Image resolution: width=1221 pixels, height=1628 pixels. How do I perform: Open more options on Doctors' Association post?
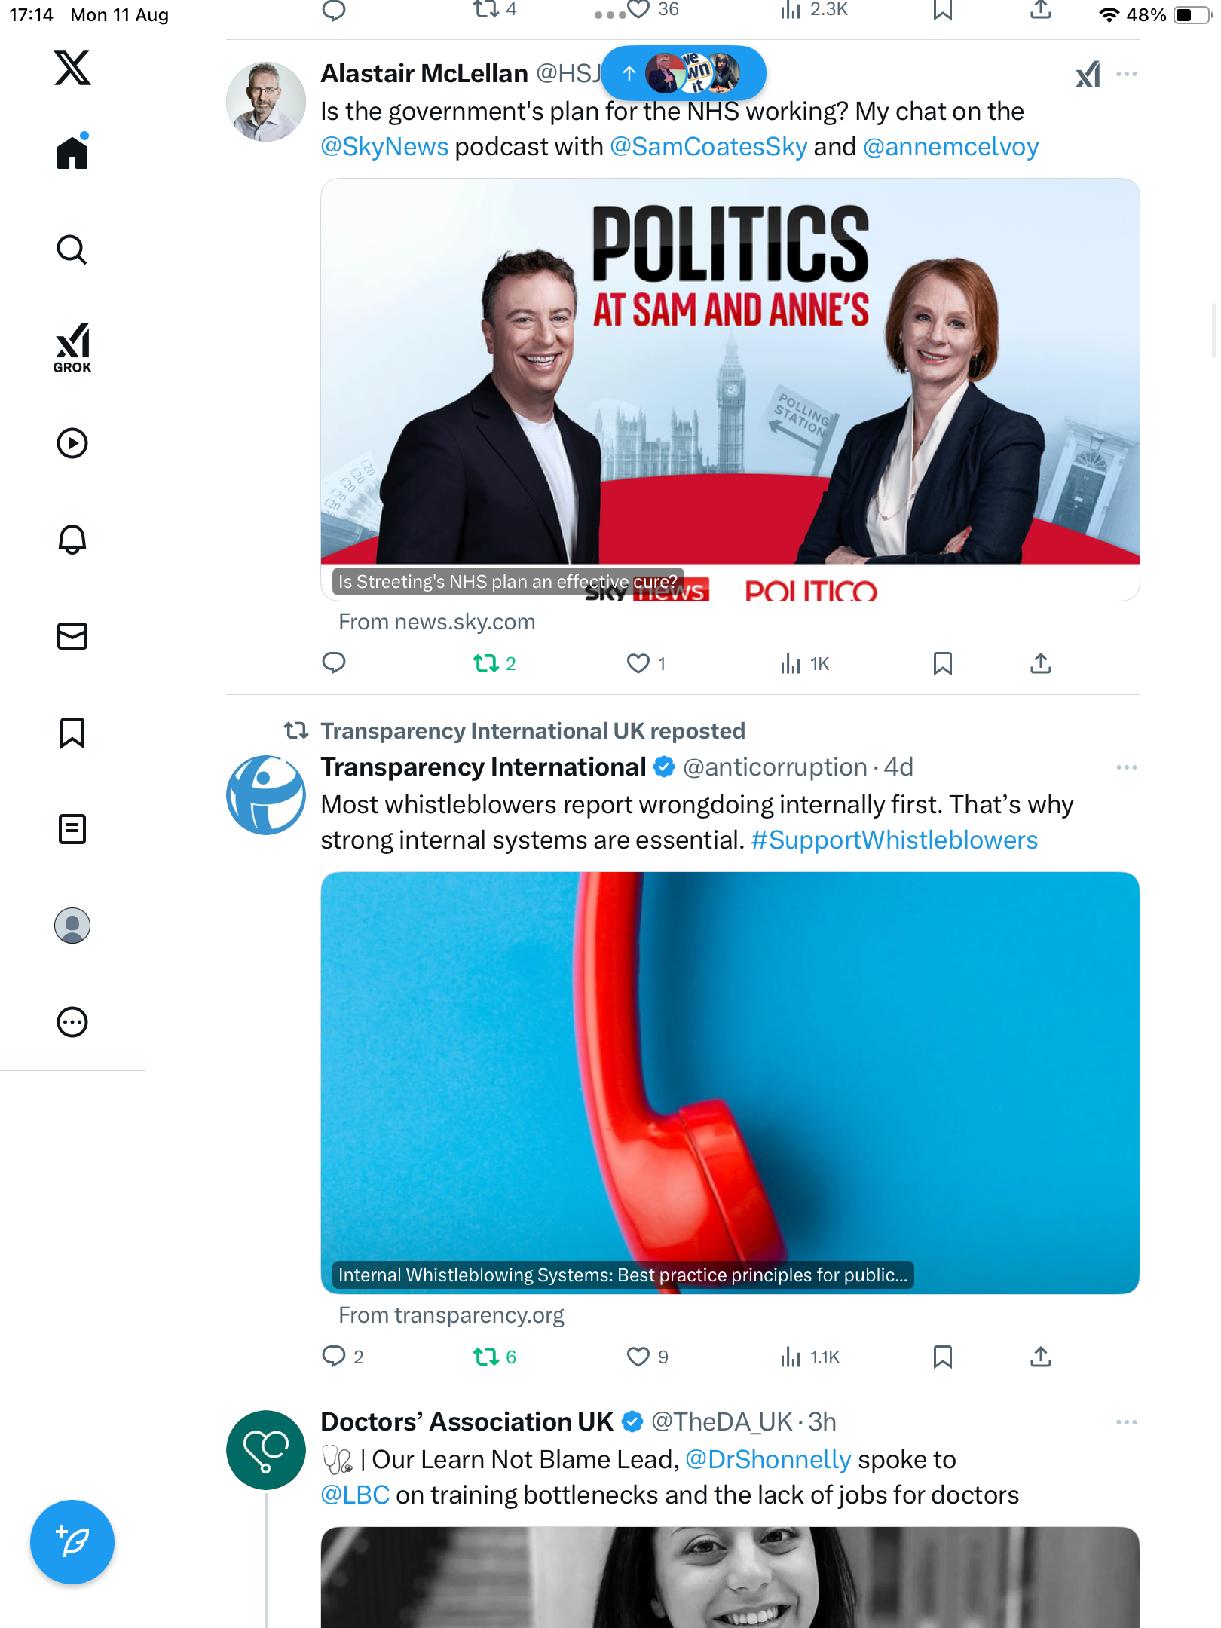click(1126, 1422)
